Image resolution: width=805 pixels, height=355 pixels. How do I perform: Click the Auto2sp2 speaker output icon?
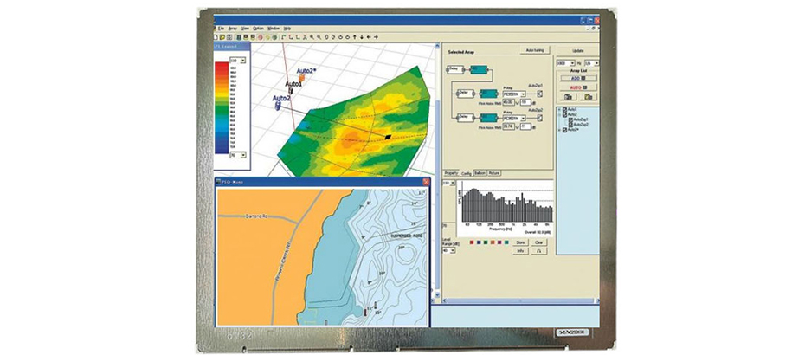click(x=540, y=118)
